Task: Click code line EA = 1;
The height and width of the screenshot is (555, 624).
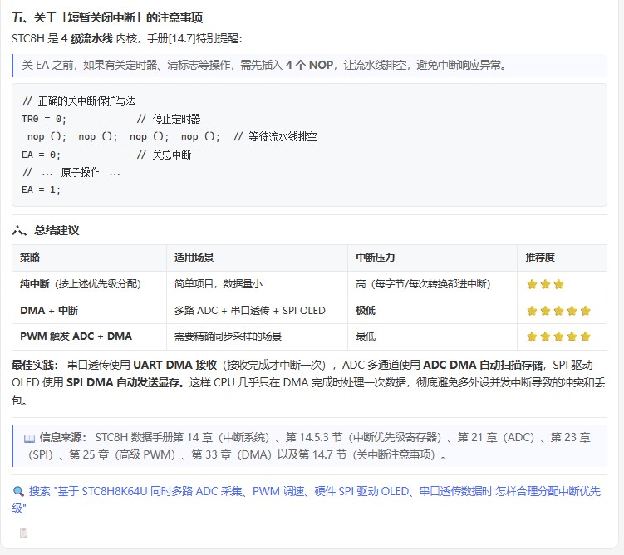Action: click(41, 189)
